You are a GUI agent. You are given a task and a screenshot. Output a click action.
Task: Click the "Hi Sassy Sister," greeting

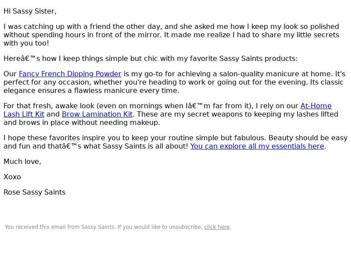tap(30, 11)
